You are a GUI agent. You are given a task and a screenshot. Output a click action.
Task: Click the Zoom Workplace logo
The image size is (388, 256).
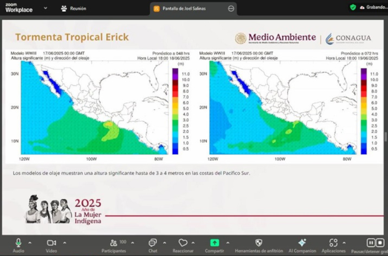pyautogui.click(x=19, y=8)
